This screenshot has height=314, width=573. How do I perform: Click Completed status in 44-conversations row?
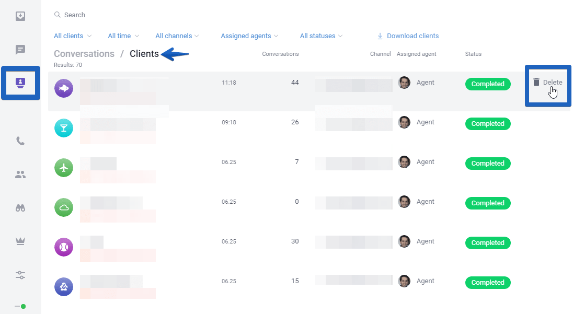click(488, 84)
